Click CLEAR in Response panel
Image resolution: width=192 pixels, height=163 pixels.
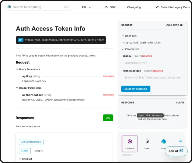(x=180, y=103)
